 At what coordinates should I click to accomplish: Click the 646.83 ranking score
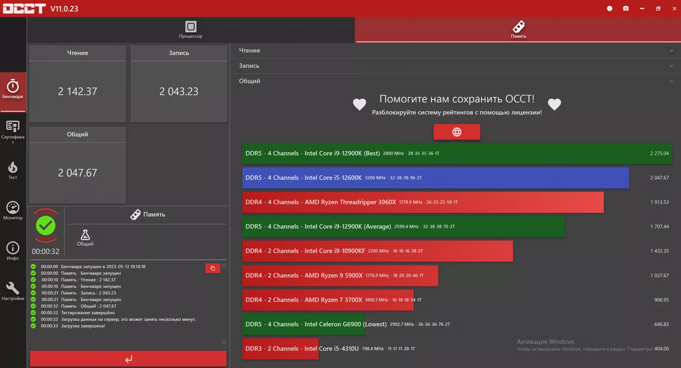click(x=661, y=324)
